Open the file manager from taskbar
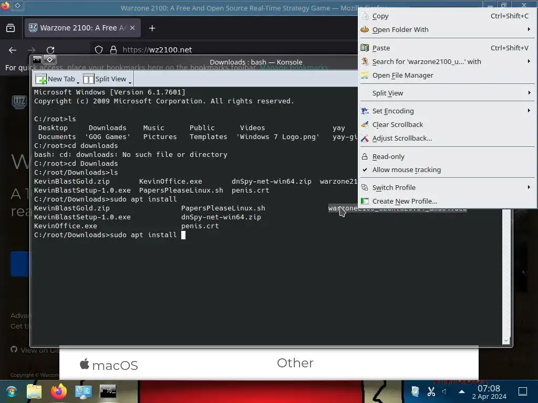Image resolution: width=538 pixels, height=403 pixels. pos(34,391)
